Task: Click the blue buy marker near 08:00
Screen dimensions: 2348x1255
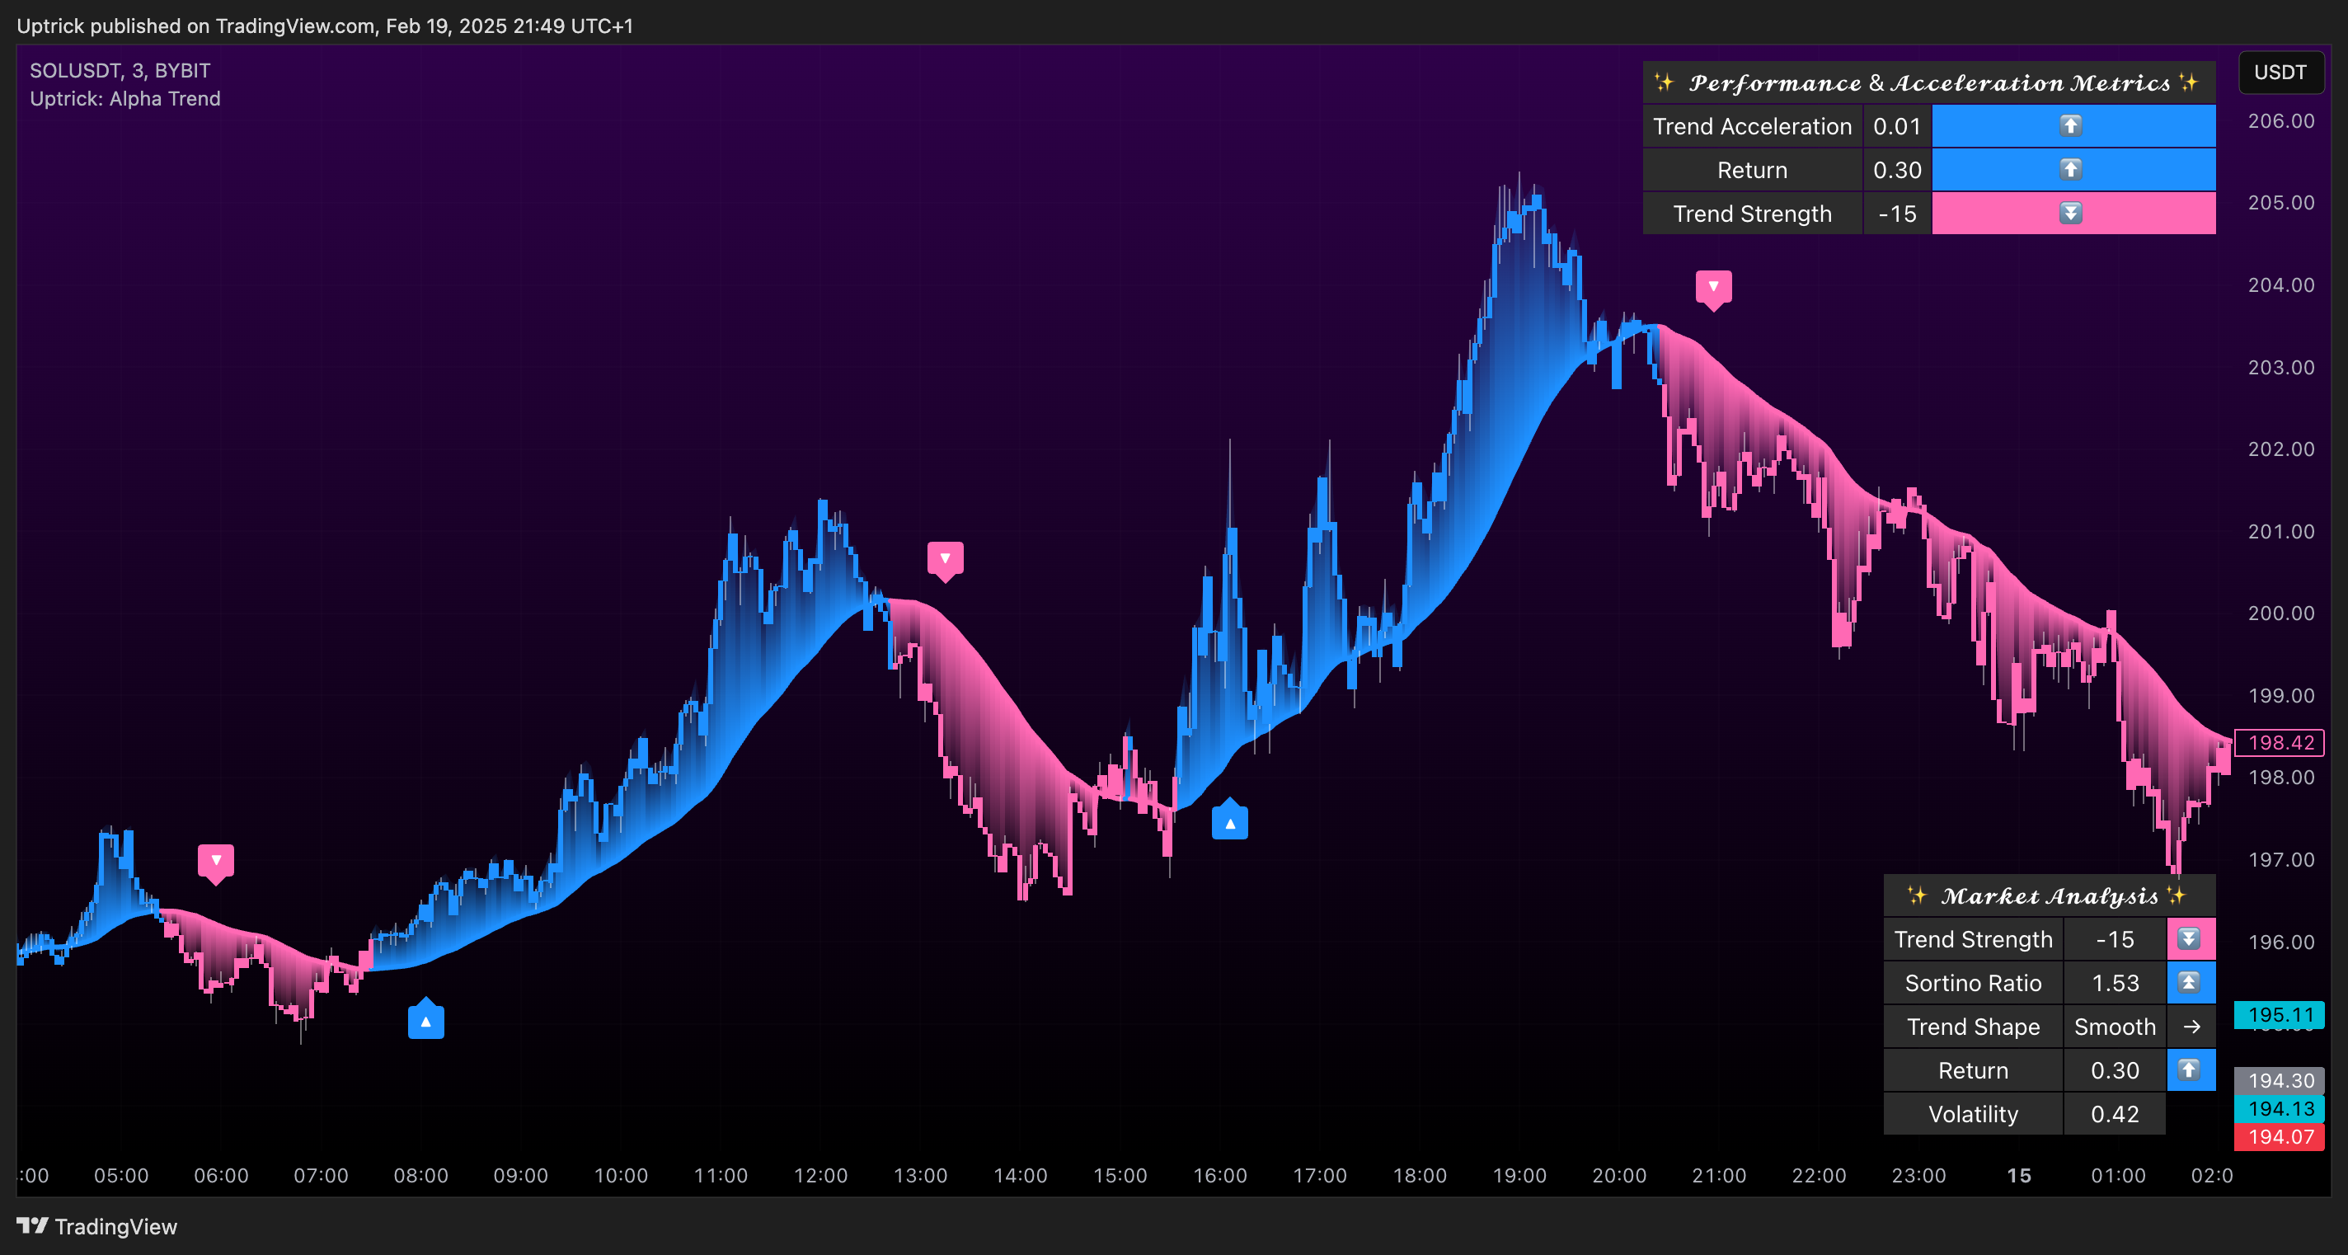Action: point(425,1019)
